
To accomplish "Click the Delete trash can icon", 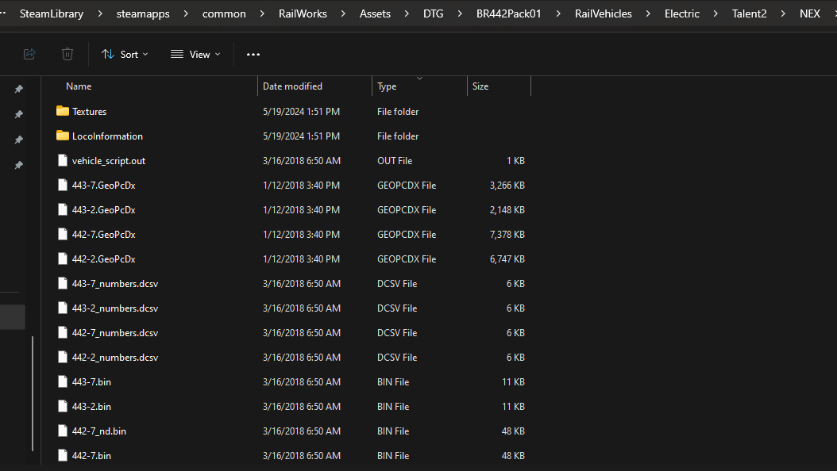I will 67,54.
